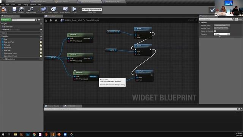This screenshot has height=137, width=243.
Task: Open the Category dropdown set to Default
Action: tap(222, 34)
